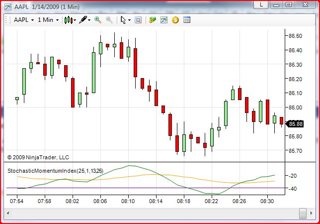Click the zoom in magnifier
Image resolution: width=320 pixels, height=224 pixels.
point(98,20)
